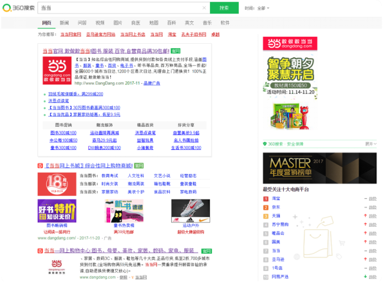Viewport: 383px width, 282px height.
Task: Open the 百科 tab
Action: pyautogui.click(x=171, y=23)
